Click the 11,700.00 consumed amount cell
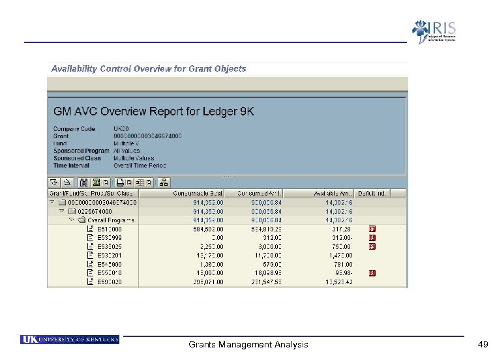Screen dimensions: 493x352 (268, 256)
